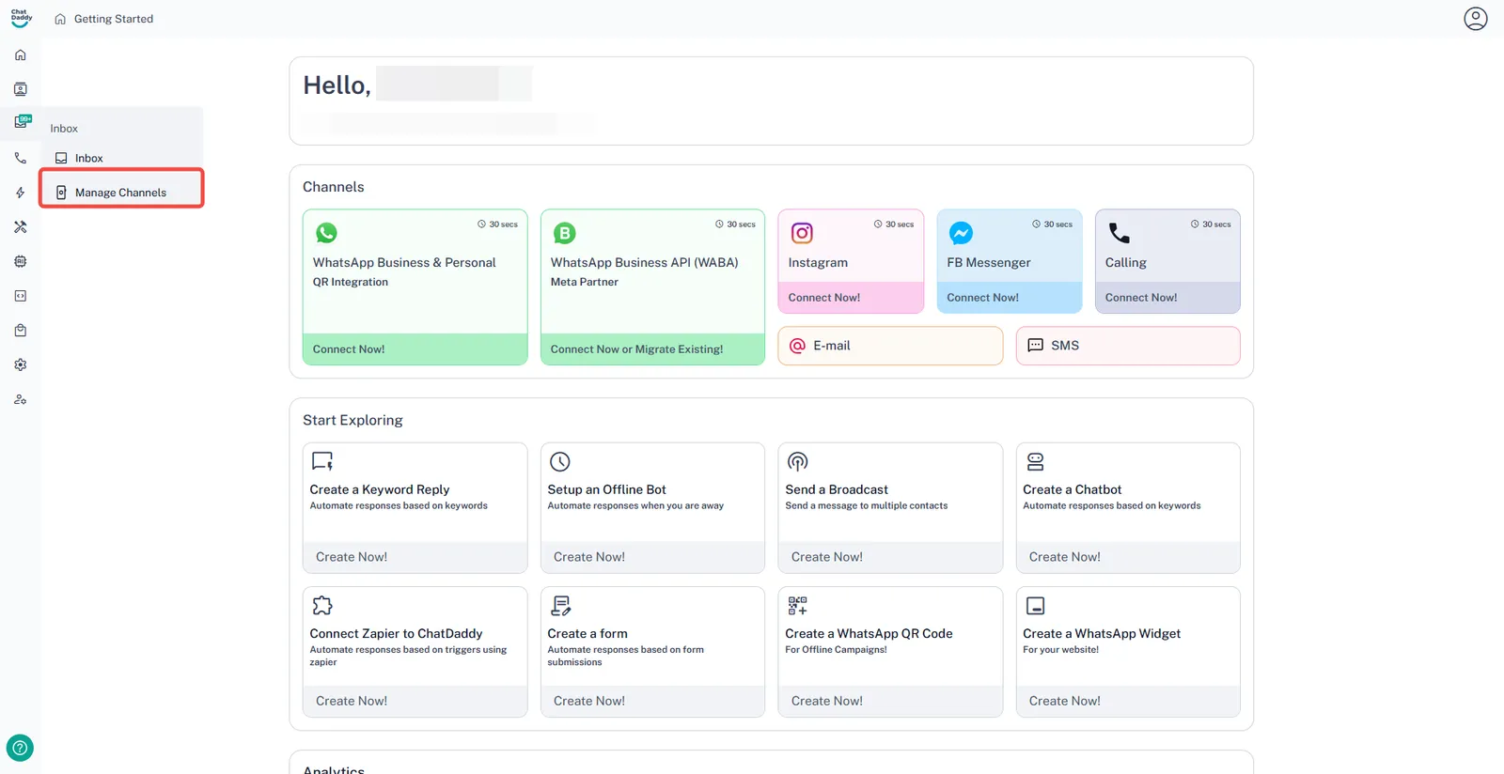Click Connect Now or Migrate Existing
Viewport: 1504px width, 774px height.
tap(636, 349)
